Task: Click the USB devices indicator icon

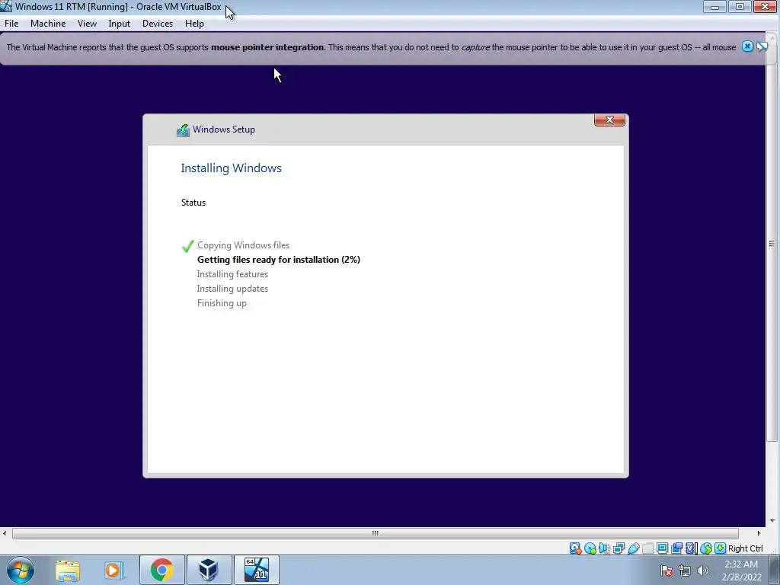Action: pyautogui.click(x=633, y=548)
